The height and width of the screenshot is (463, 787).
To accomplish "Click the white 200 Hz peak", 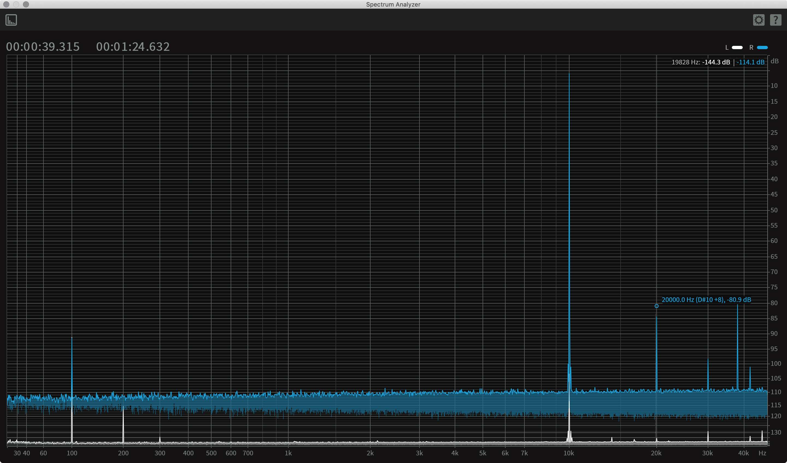I will coord(123,424).
